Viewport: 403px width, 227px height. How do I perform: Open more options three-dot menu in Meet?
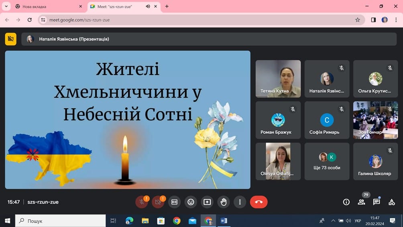(x=240, y=202)
